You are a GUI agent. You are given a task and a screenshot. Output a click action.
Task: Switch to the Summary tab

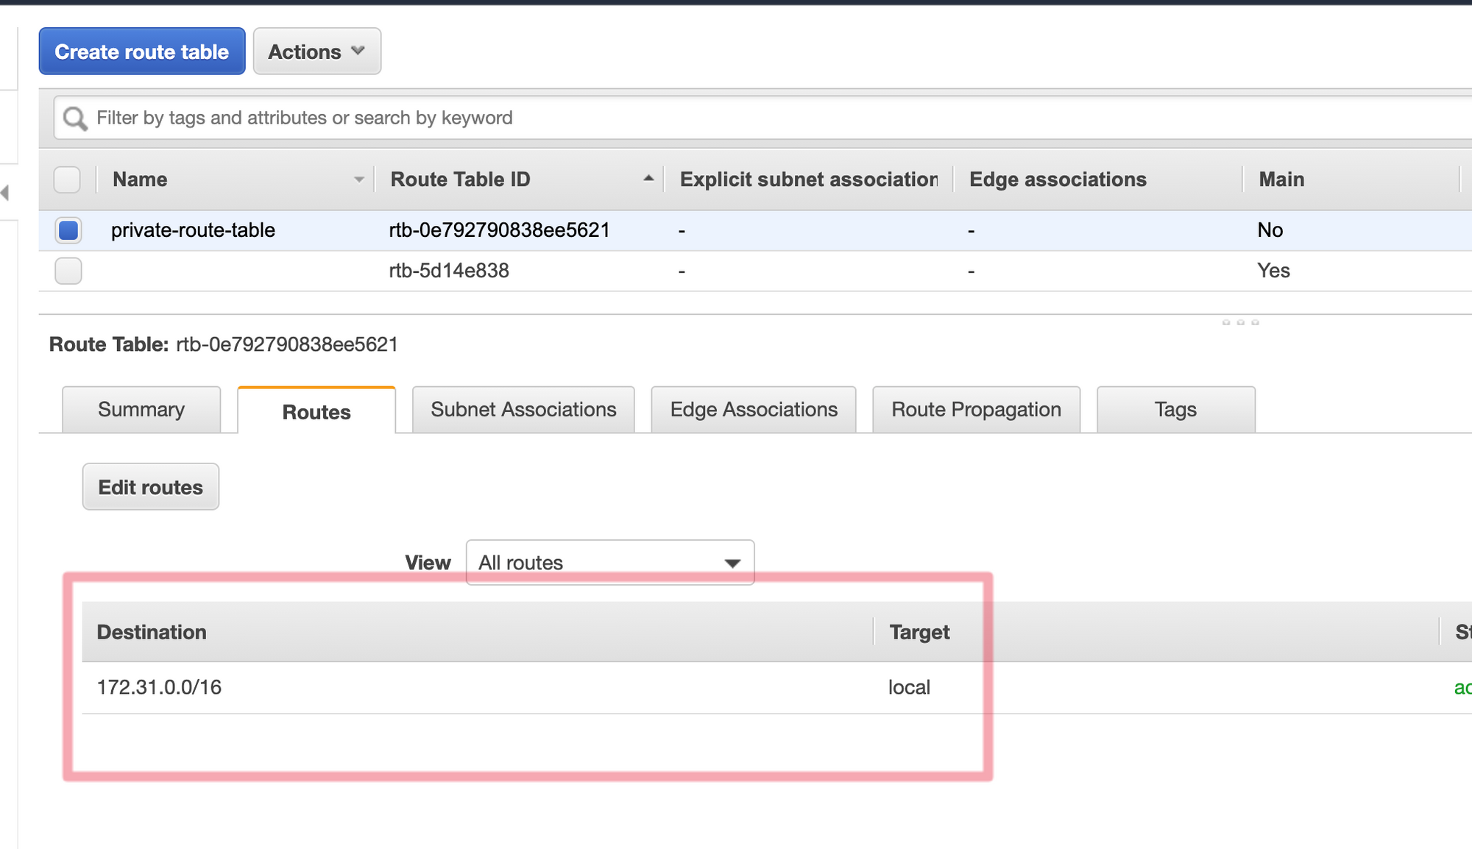141,410
